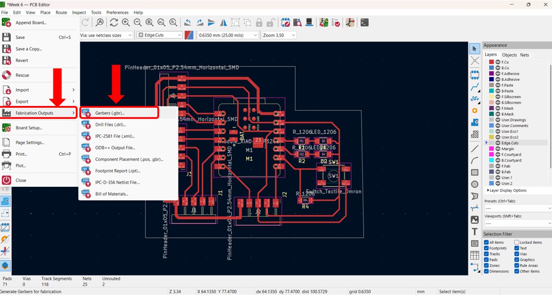Open the Presets combo box
This screenshot has height=295, width=552.
click(x=518, y=209)
